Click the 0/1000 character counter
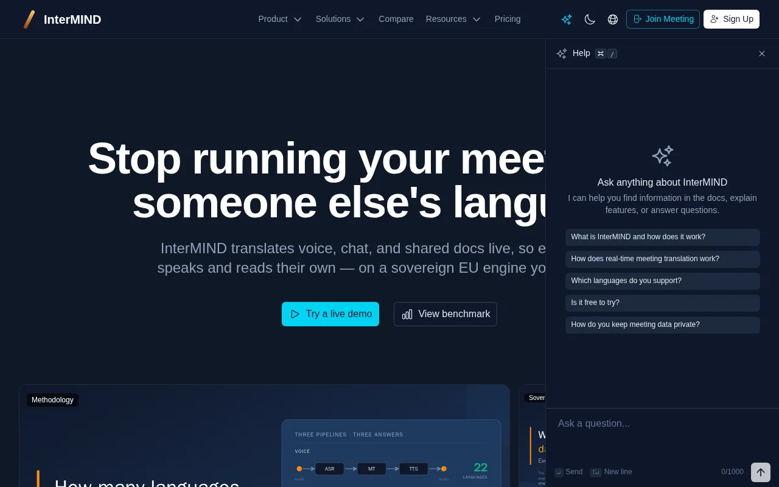This screenshot has height=487, width=779. pos(732,472)
